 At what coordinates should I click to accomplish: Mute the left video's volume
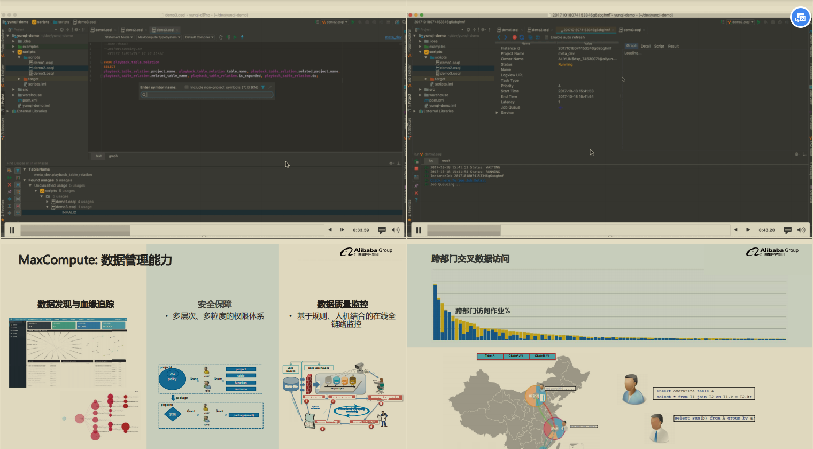396,230
